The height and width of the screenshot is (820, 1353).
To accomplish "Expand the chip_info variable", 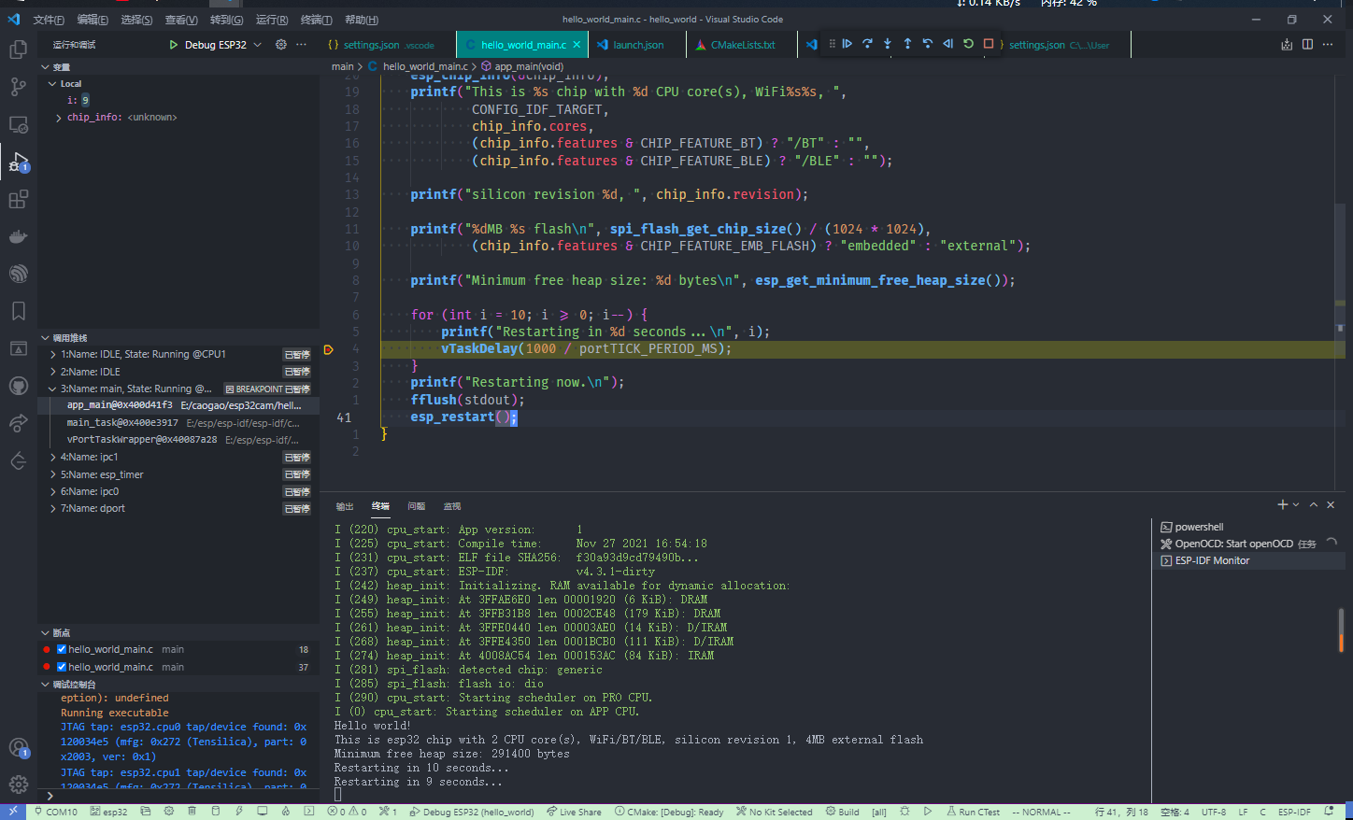I will pos(59,118).
